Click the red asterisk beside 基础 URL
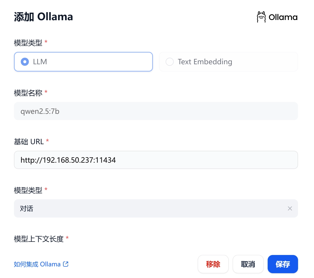Image resolution: width=314 pixels, height=278 pixels. point(47,141)
